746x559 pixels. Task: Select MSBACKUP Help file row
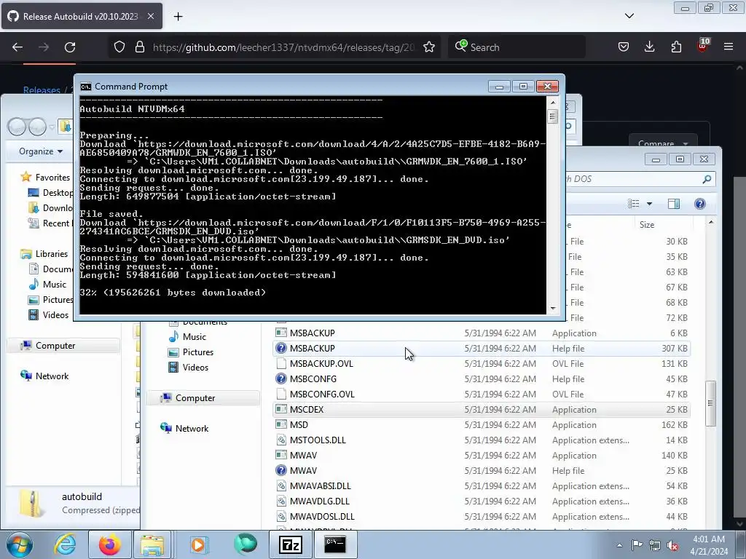[482, 349]
